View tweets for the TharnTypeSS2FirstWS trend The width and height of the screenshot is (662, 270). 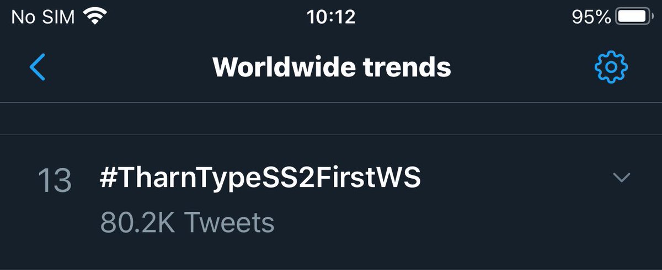(x=260, y=179)
